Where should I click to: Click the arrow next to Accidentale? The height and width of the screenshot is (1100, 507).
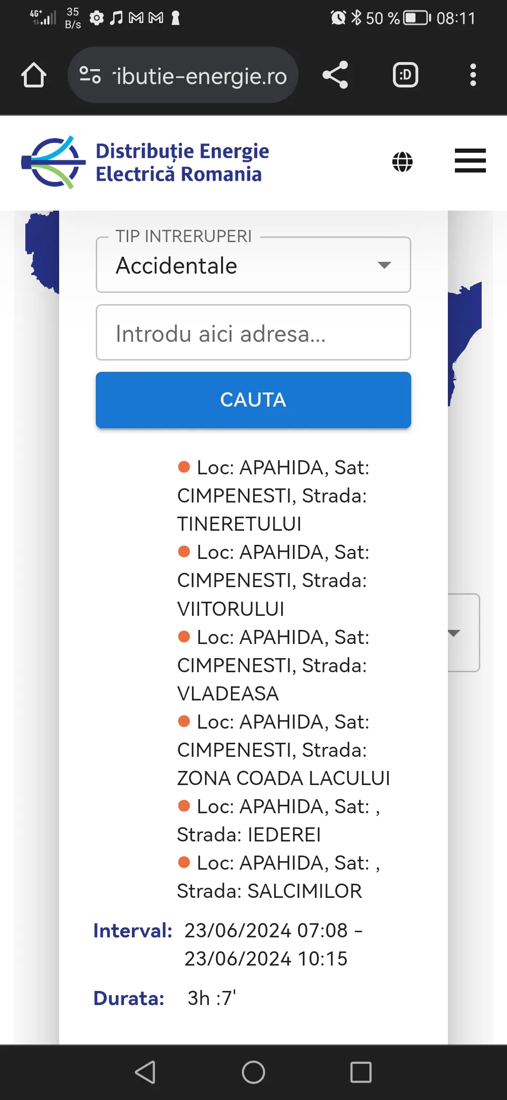click(384, 265)
